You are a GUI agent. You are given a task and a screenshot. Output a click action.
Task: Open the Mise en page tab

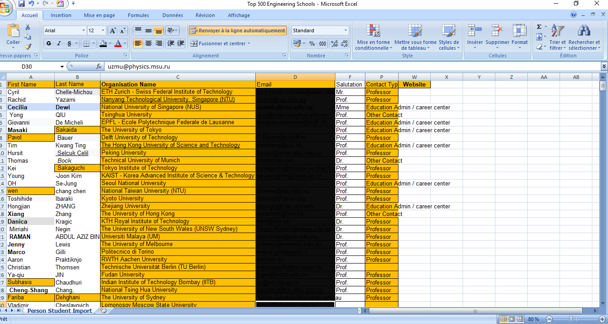[x=99, y=15]
